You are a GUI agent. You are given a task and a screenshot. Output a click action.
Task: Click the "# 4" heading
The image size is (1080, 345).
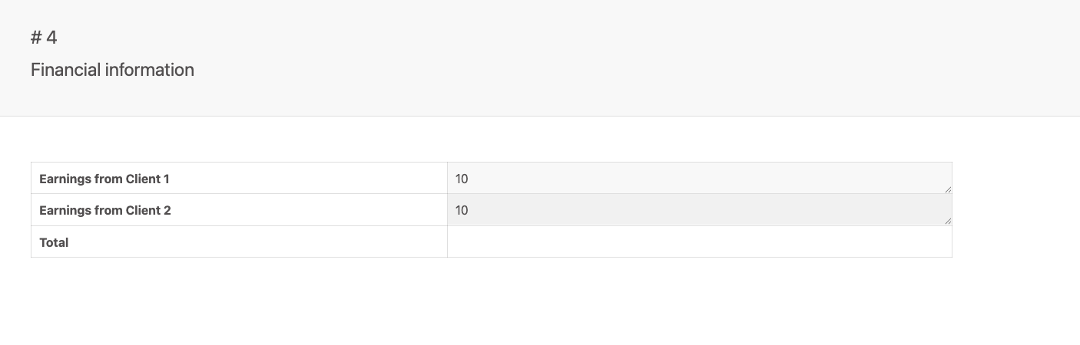44,38
